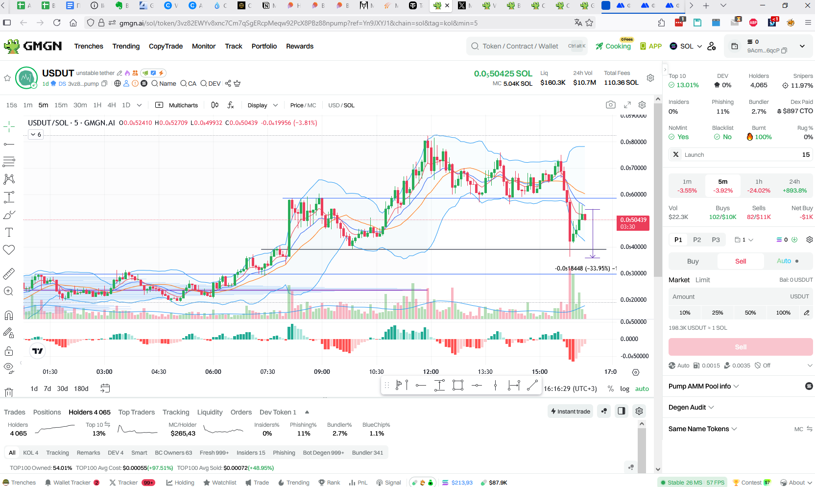The height and width of the screenshot is (487, 815).
Task: Add USDUT to favorites with star icon
Action: click(7, 78)
